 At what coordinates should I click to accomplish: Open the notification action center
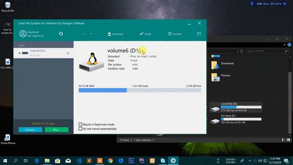point(286,161)
